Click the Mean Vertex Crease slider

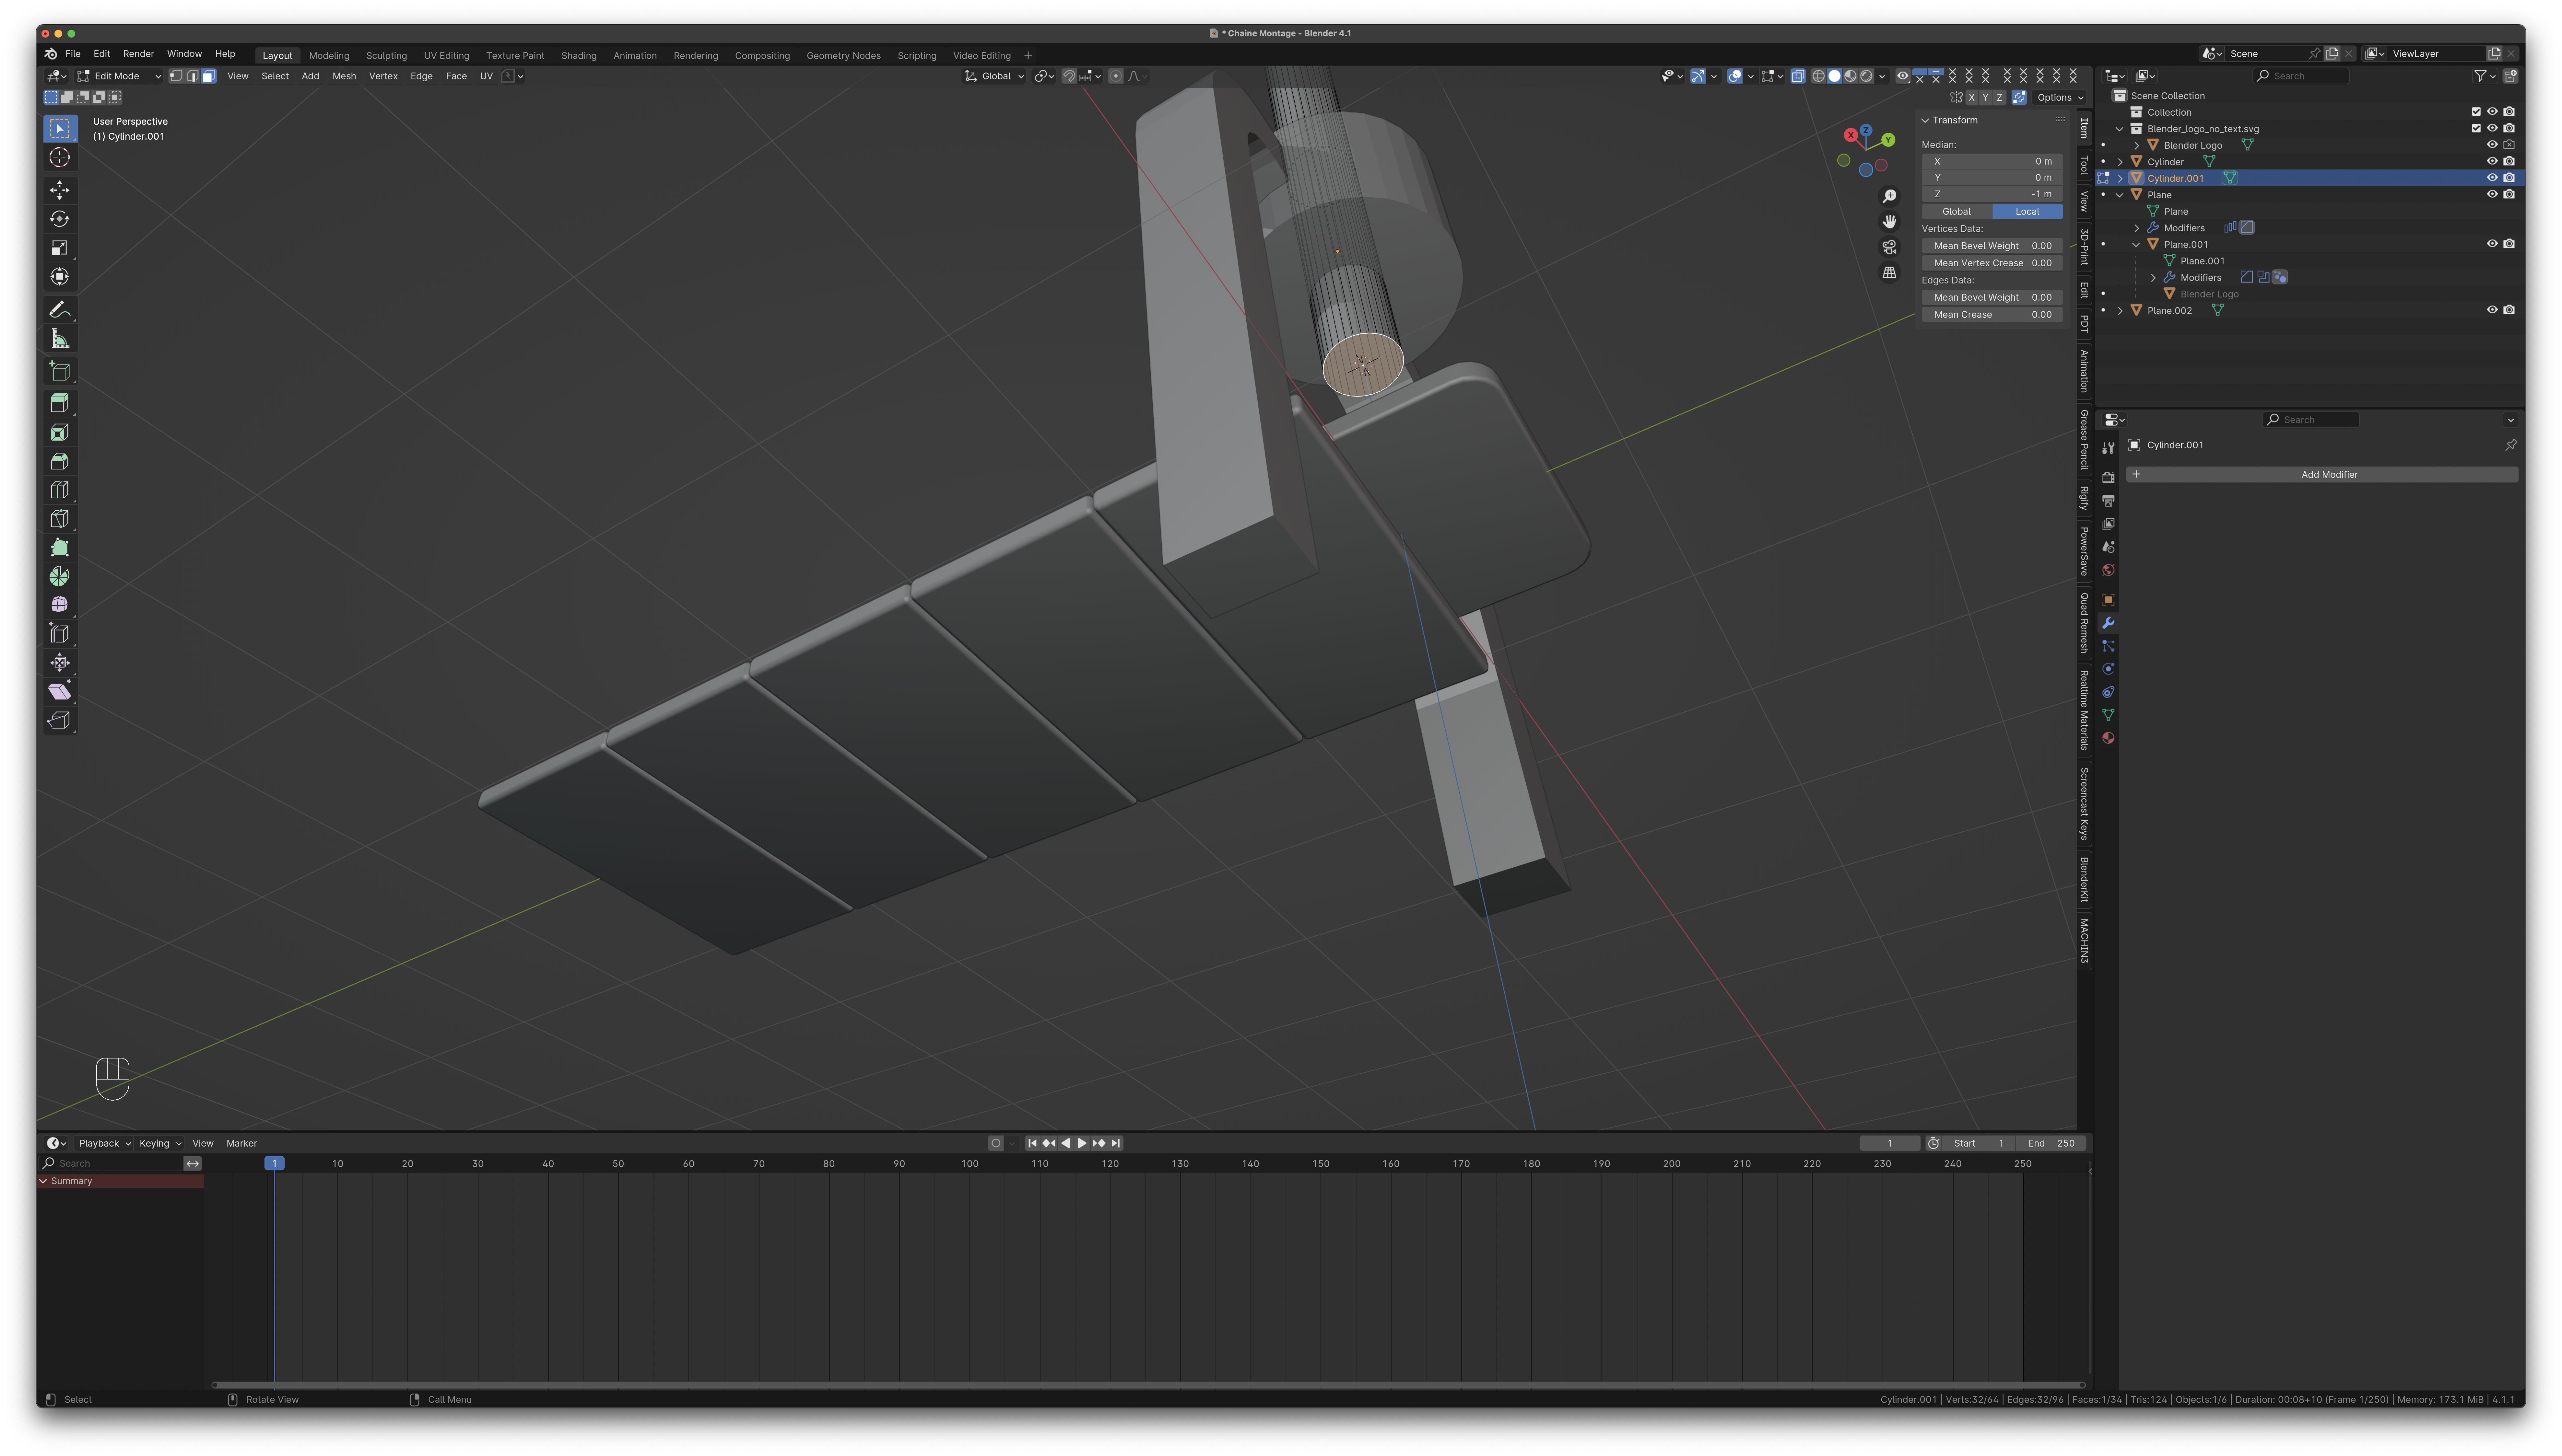coord(1992,263)
